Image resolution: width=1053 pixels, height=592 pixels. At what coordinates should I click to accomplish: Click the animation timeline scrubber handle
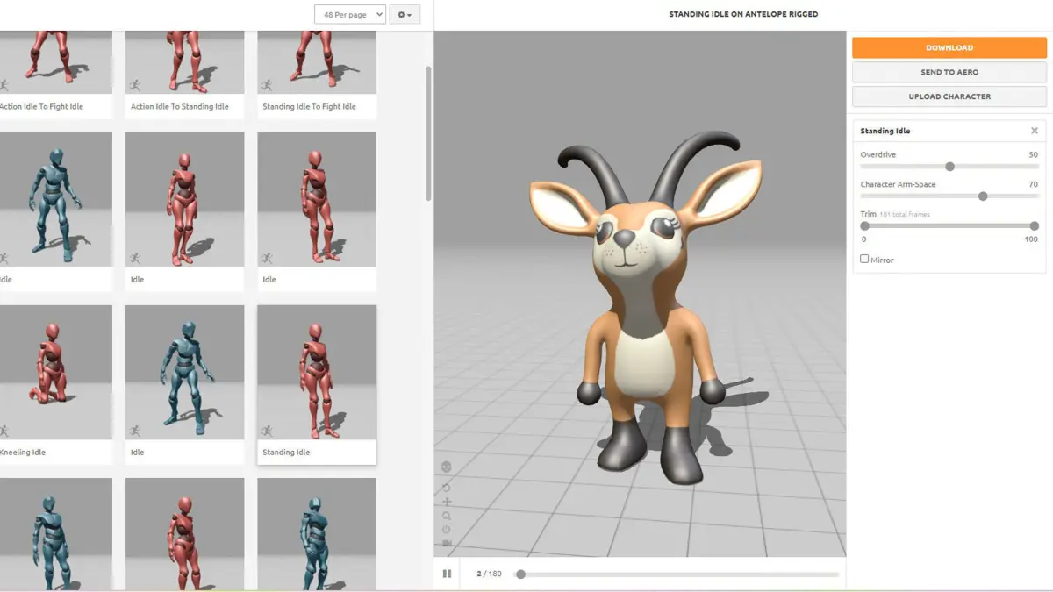520,574
